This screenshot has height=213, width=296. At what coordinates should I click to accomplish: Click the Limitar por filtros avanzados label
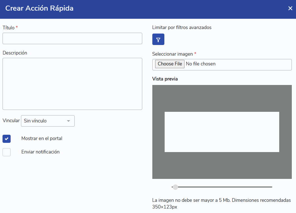tap(182, 27)
